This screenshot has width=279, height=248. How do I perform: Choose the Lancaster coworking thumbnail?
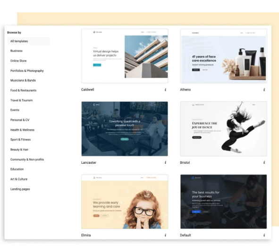pos(125,129)
